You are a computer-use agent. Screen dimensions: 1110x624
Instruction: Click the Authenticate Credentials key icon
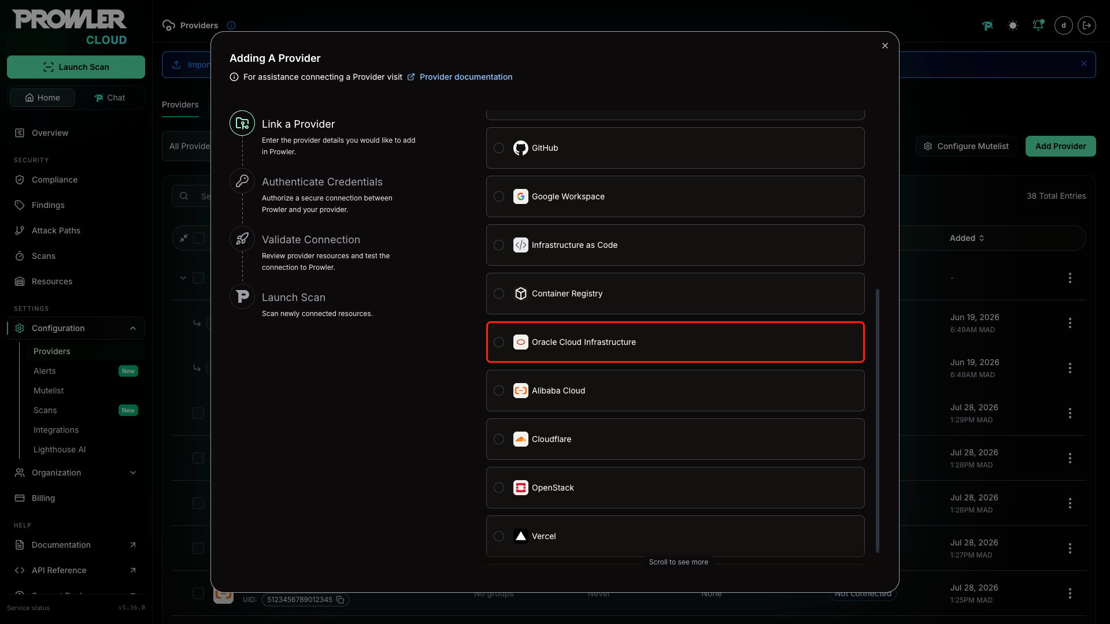click(x=242, y=181)
